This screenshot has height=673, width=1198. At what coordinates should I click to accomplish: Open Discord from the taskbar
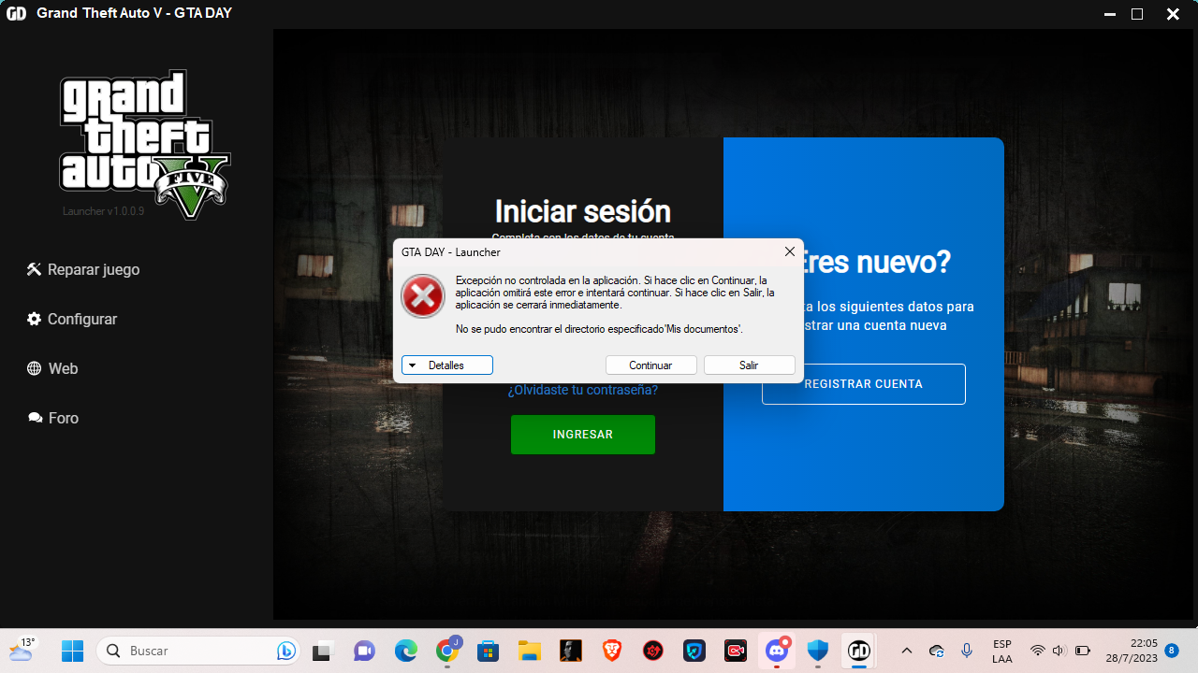coord(777,651)
